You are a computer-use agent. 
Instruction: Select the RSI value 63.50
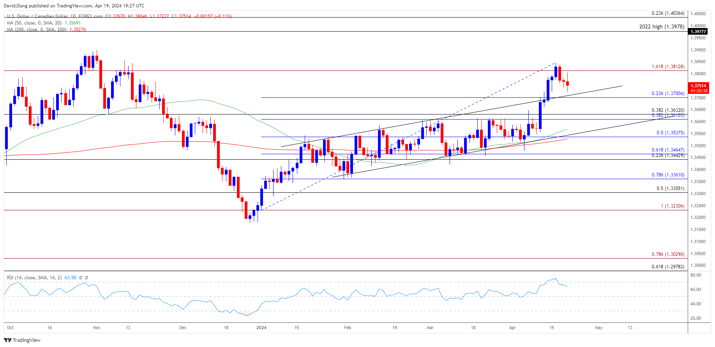click(x=70, y=278)
